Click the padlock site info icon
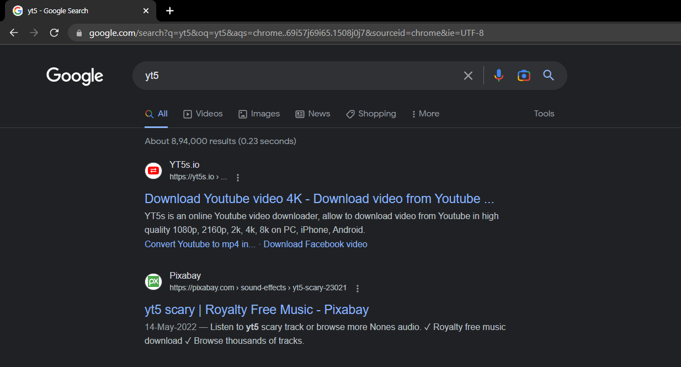681x367 pixels. pyautogui.click(x=79, y=33)
